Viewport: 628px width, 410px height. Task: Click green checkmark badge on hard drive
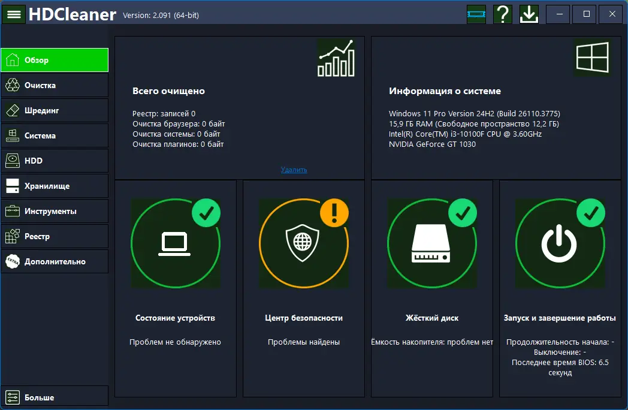coord(463,213)
